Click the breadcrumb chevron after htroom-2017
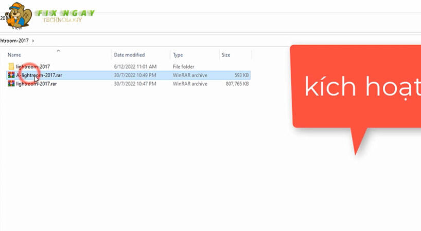 tap(33, 40)
